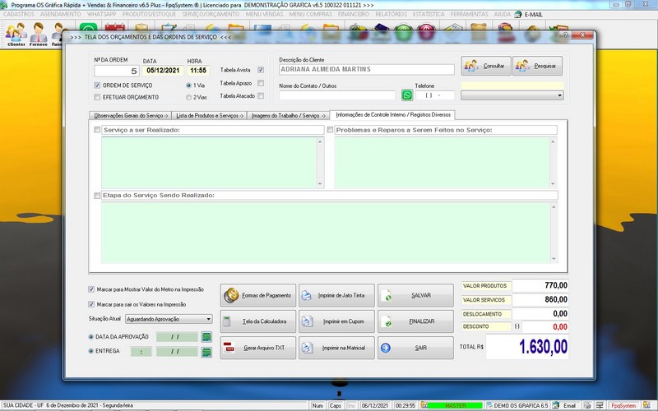
Task: Click green round power icon in main toolbar
Action: coord(403,33)
